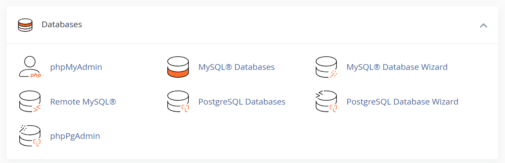
Task: Click the grey page background above the panel
Action: point(252,3)
